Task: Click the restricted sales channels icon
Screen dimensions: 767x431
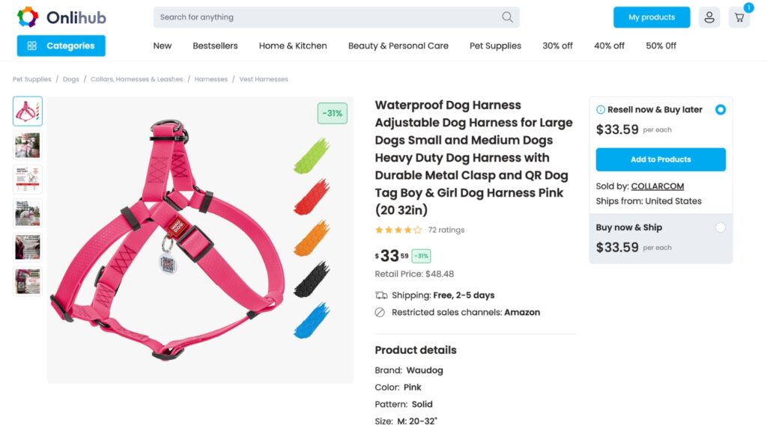Action: (x=381, y=312)
